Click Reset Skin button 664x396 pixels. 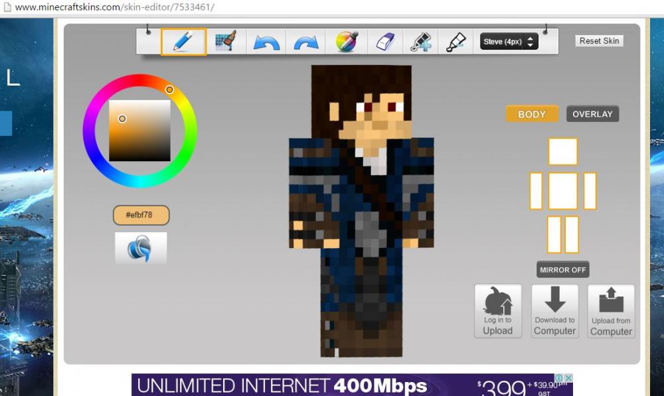(599, 40)
